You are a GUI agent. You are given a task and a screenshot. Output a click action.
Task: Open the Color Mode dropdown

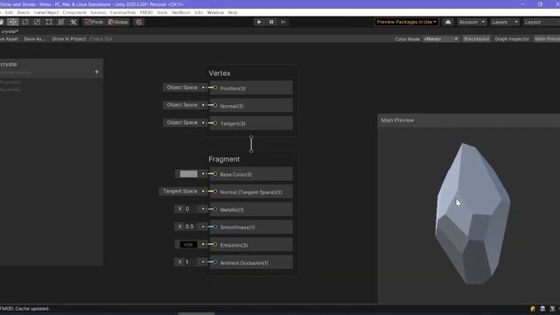pyautogui.click(x=441, y=38)
